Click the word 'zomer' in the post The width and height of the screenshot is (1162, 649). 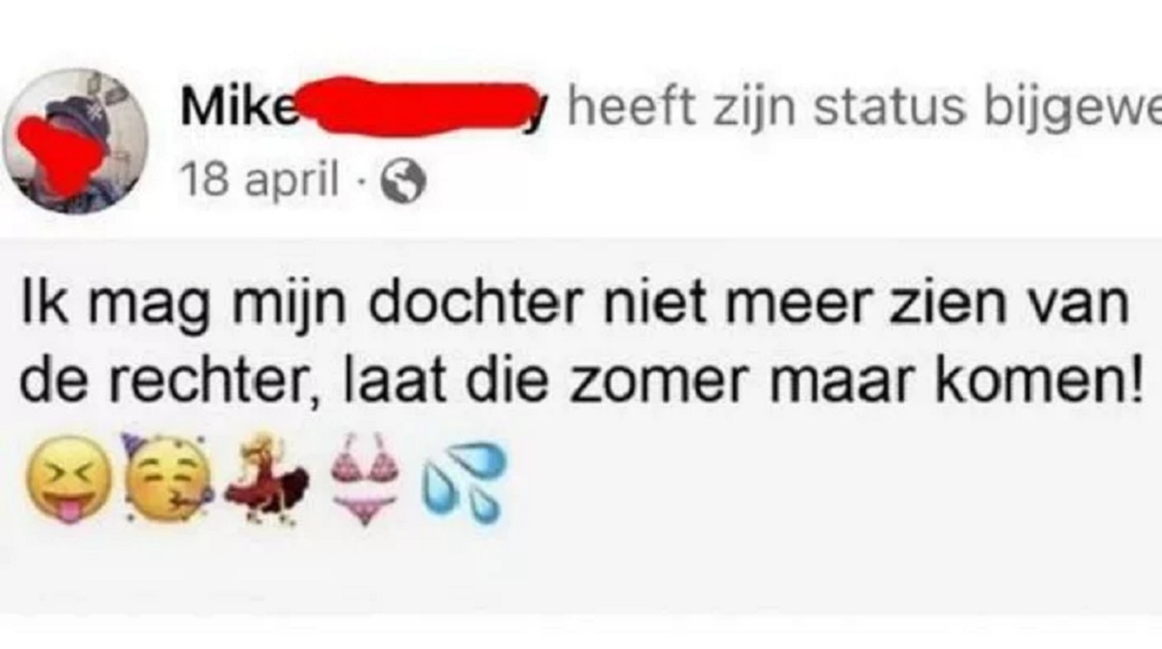pyautogui.click(x=624, y=385)
